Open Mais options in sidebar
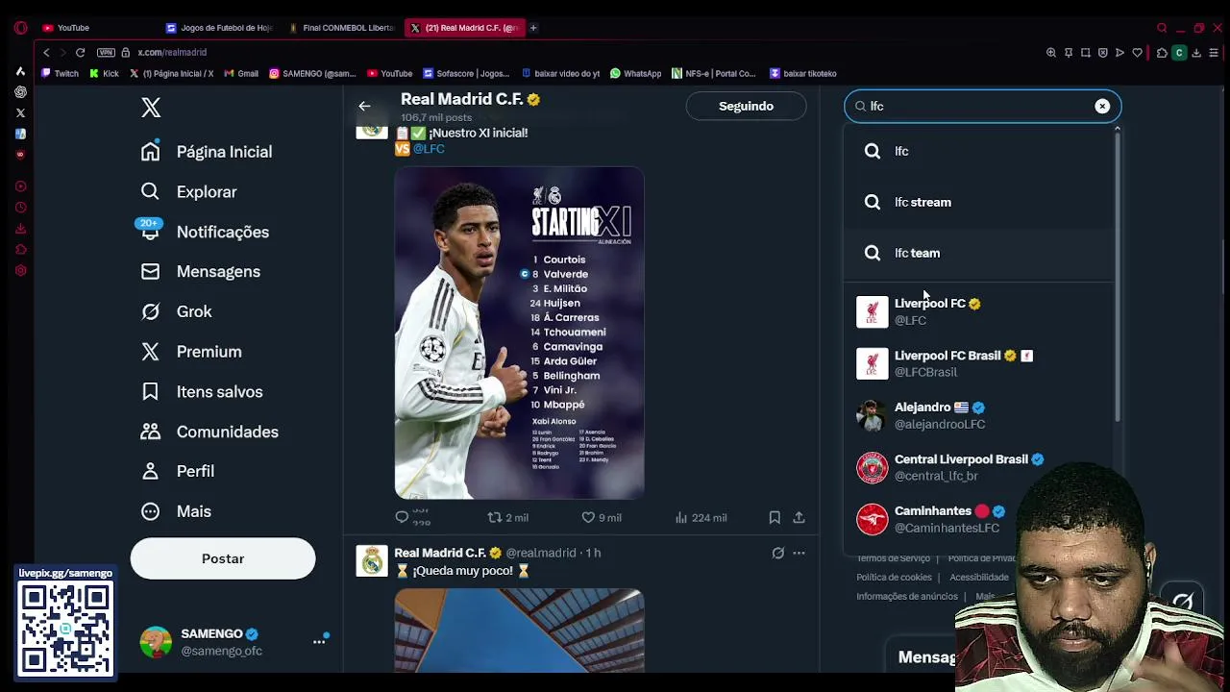Screen dimensions: 1230x692 [x=176, y=511]
